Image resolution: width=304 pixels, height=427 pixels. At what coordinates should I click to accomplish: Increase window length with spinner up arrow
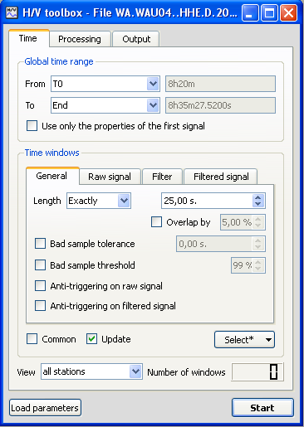click(x=258, y=197)
